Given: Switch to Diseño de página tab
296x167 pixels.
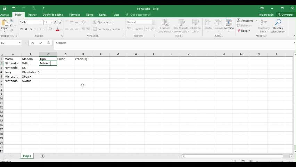Looking at the screenshot, I should click(x=53, y=15).
